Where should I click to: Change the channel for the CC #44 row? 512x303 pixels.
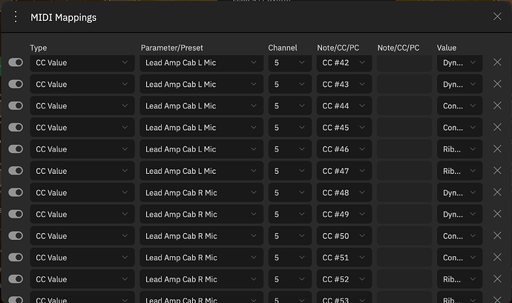[290, 105]
